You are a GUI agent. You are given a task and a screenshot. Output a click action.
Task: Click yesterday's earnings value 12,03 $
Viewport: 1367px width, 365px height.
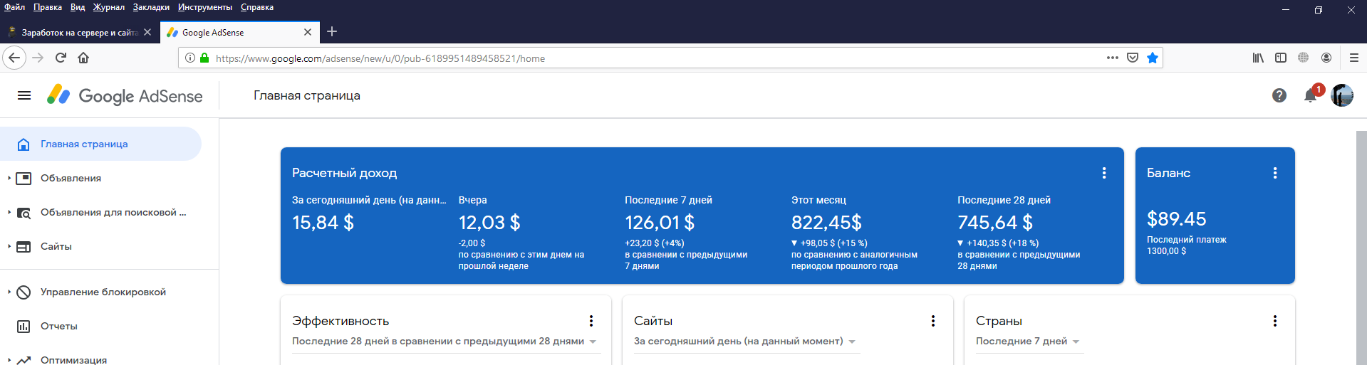(x=489, y=223)
